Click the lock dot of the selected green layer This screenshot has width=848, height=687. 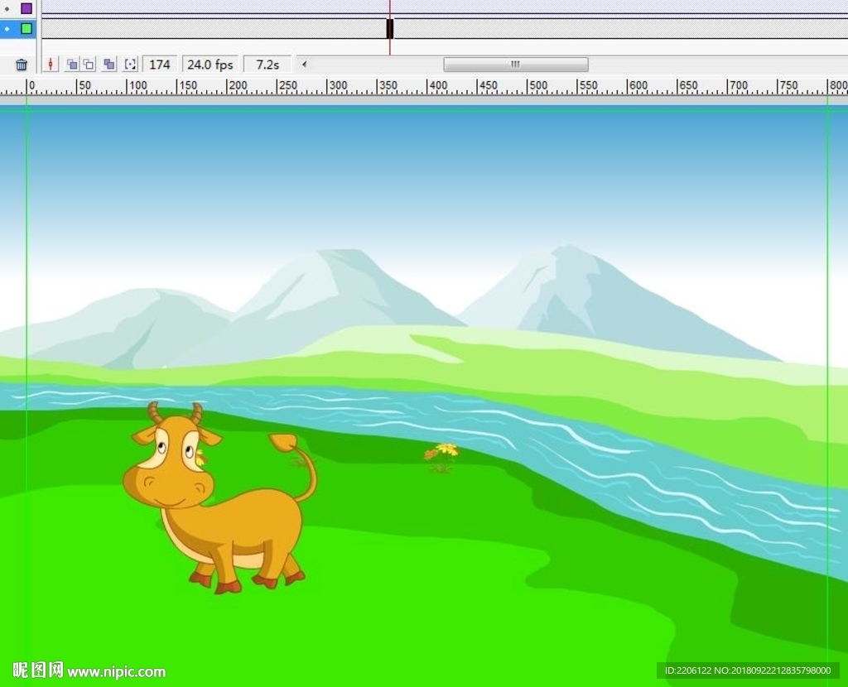click(7, 29)
